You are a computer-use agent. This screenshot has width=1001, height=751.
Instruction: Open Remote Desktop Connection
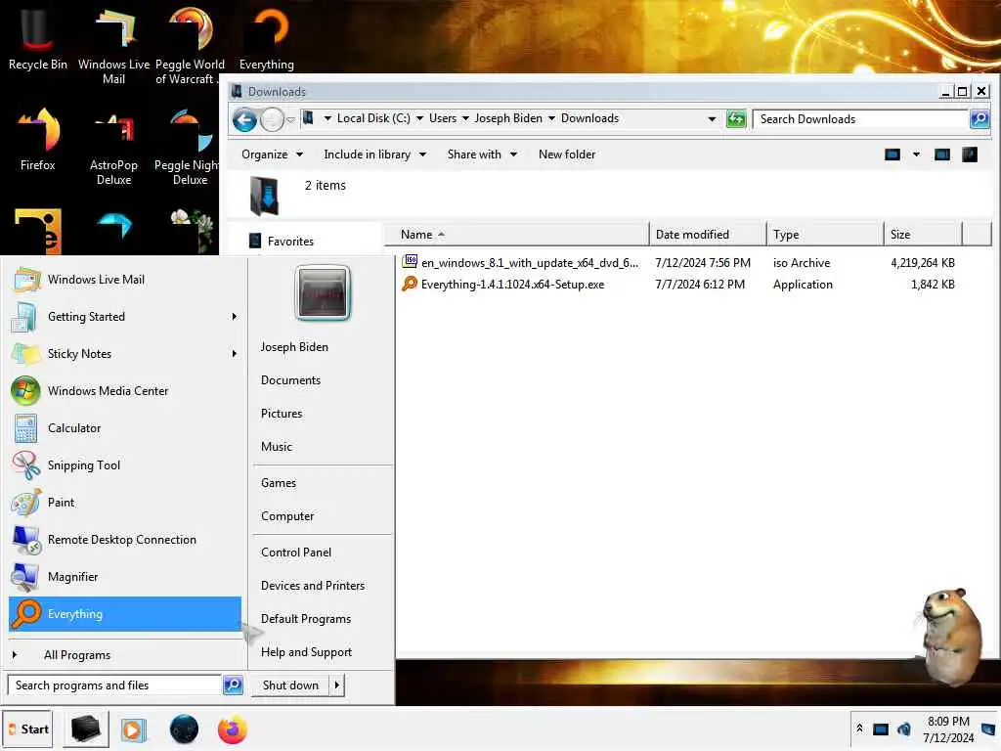[x=125, y=540]
